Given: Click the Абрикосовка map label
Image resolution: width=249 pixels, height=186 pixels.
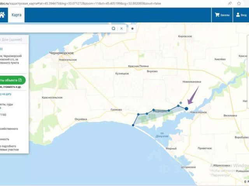Looking at the screenshot, I should (x=221, y=165).
